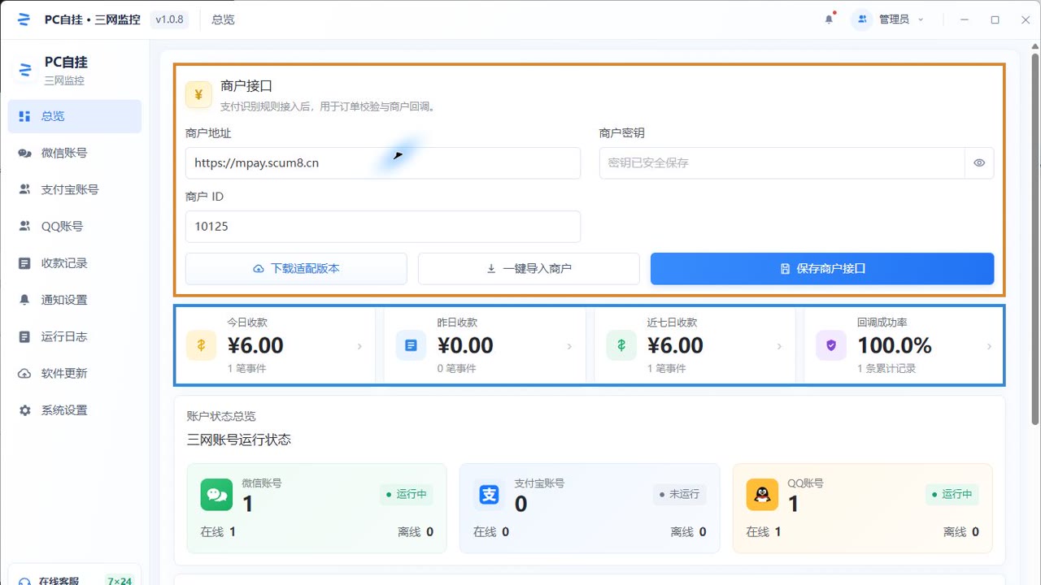Open 通知设置 in the sidebar

[75, 300]
